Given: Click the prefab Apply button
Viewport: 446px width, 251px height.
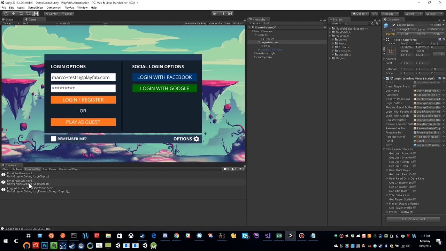Looking at the screenshot, I should (x=437, y=34).
